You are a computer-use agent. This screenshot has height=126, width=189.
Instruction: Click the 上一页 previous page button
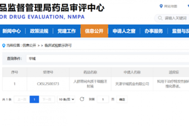[x=22, y=99]
